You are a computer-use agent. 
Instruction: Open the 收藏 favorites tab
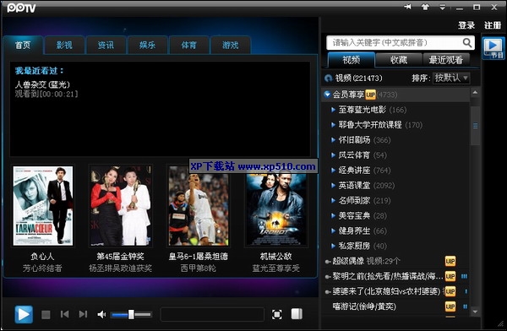tap(399, 60)
